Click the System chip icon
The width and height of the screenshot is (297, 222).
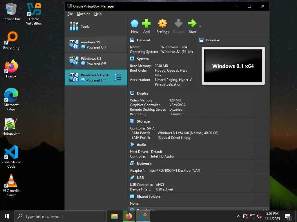(x=132, y=59)
